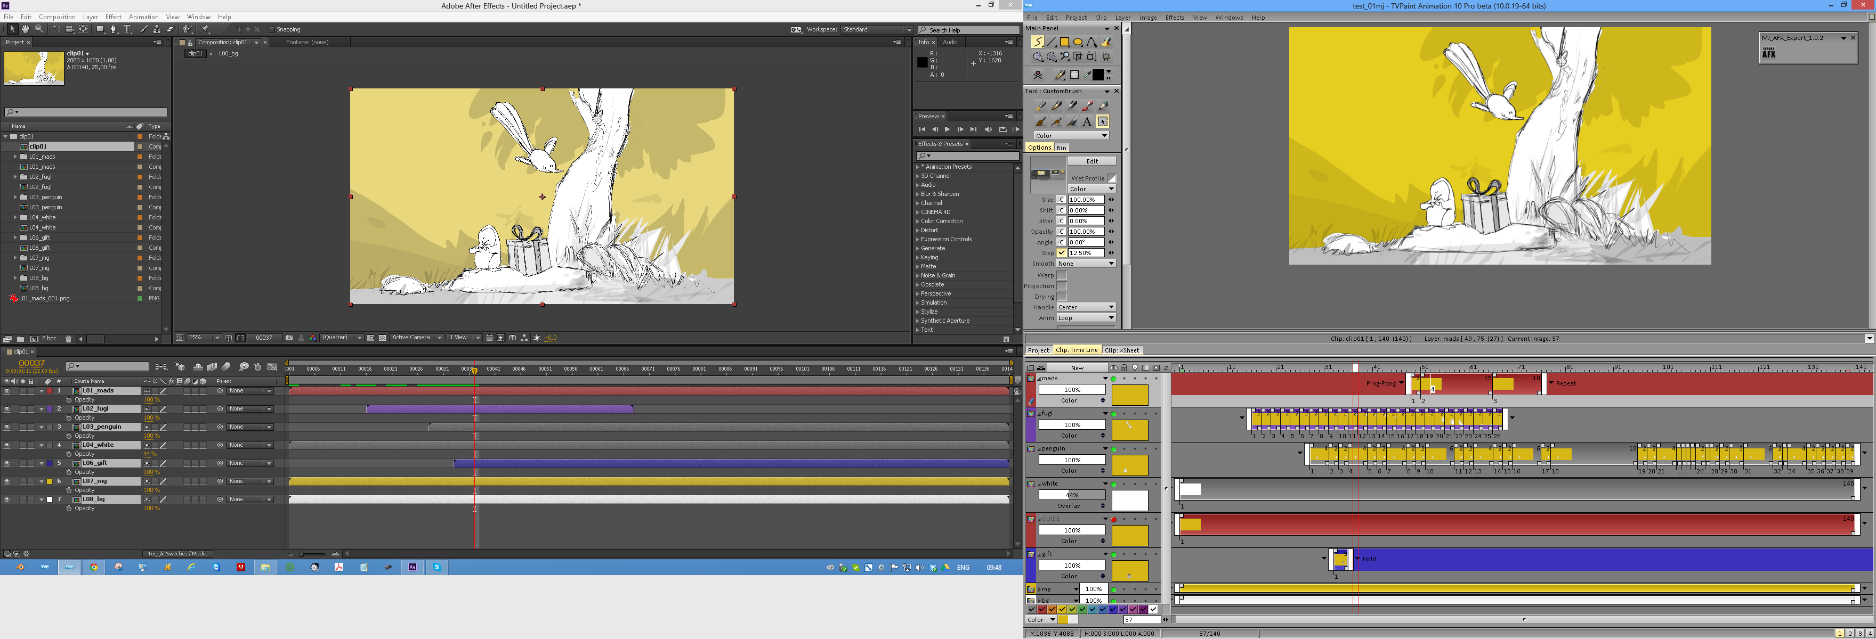Pick the Horizontal Type tool in After Effects
The width and height of the screenshot is (1876, 639).
click(127, 29)
